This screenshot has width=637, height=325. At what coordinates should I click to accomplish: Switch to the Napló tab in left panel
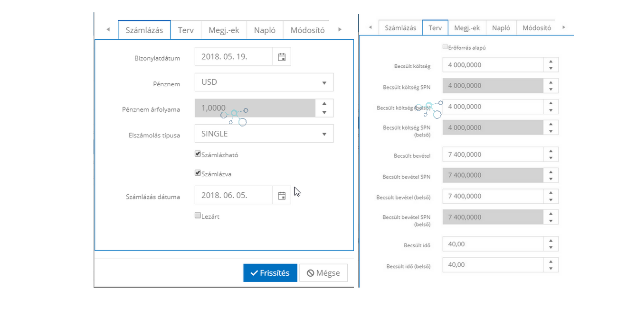point(265,30)
